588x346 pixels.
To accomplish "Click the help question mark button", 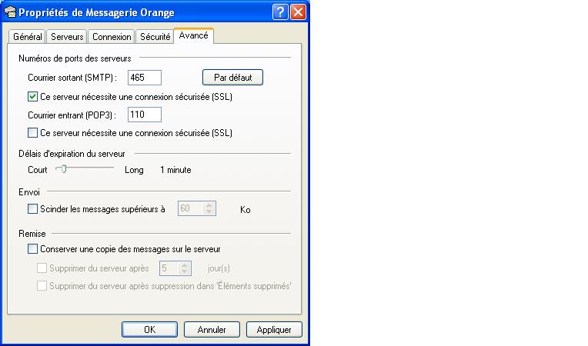I will (x=280, y=12).
